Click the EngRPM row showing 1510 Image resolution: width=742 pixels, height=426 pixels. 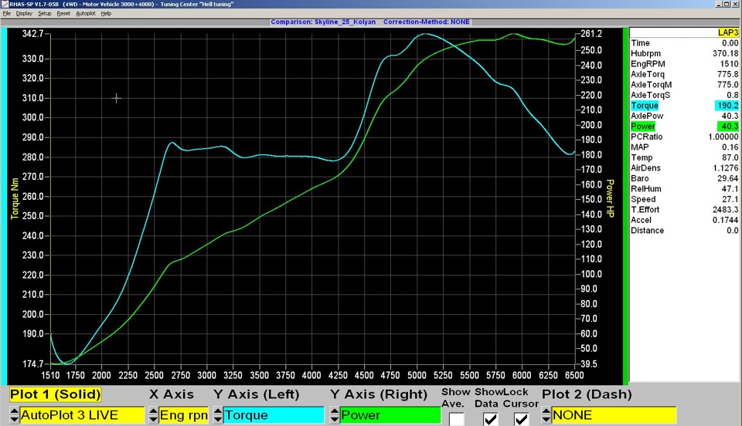[684, 64]
